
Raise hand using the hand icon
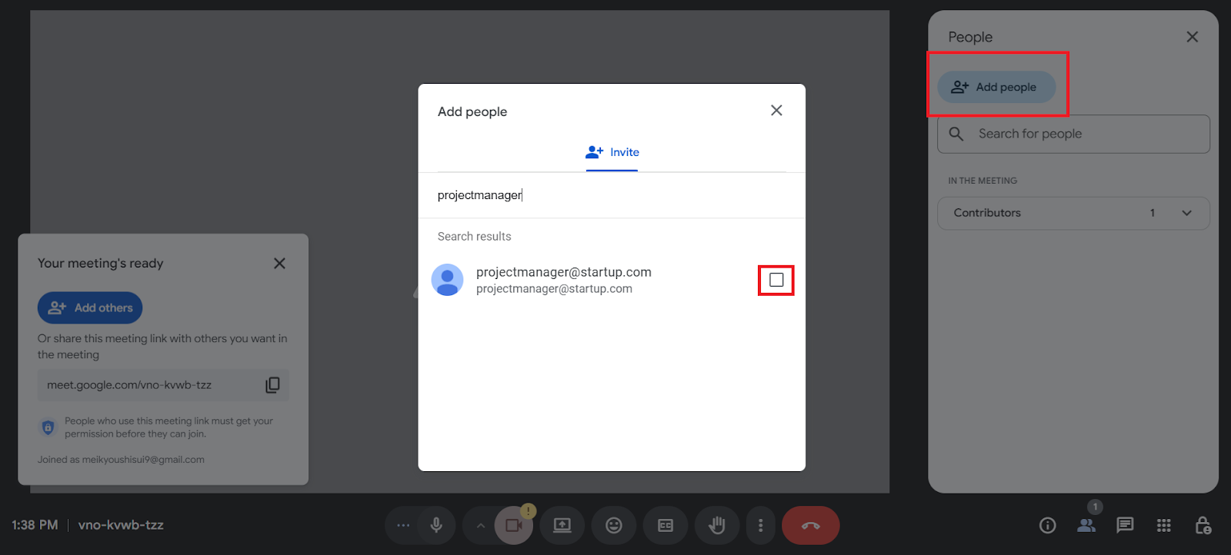coord(717,526)
